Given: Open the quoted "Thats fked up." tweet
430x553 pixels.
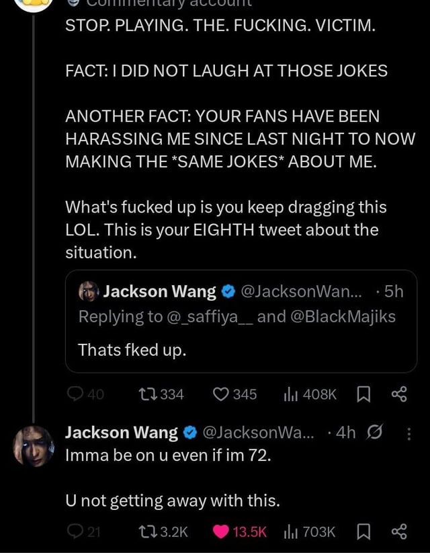Looking at the screenshot, I should (x=241, y=350).
